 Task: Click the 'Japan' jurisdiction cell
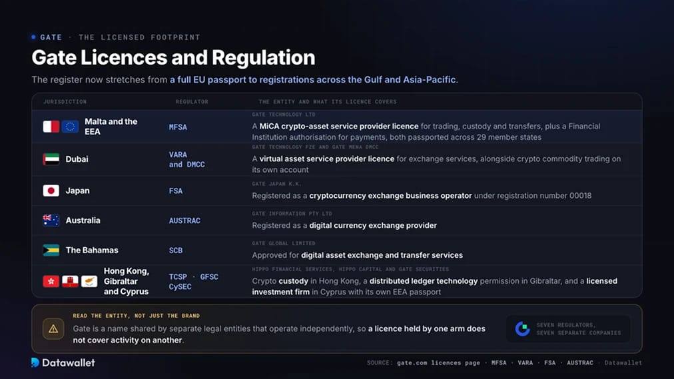point(77,190)
